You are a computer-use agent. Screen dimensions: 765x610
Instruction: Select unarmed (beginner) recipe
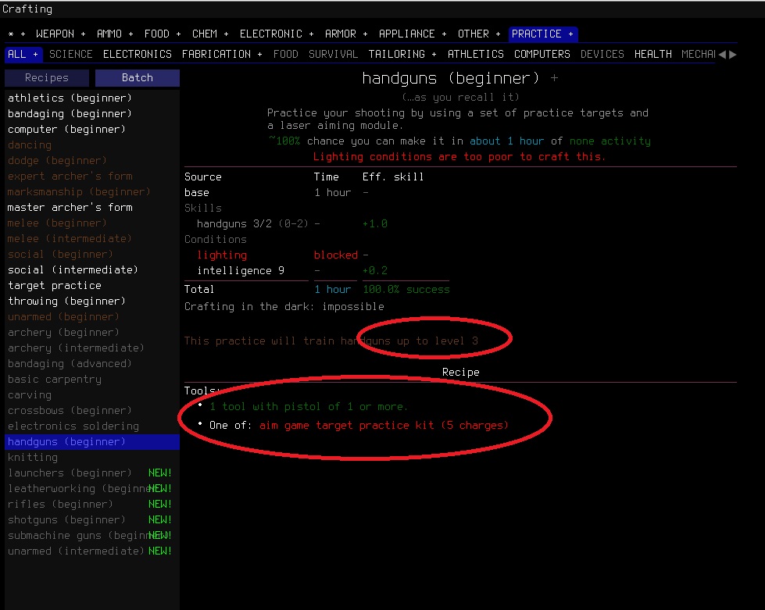(x=92, y=316)
